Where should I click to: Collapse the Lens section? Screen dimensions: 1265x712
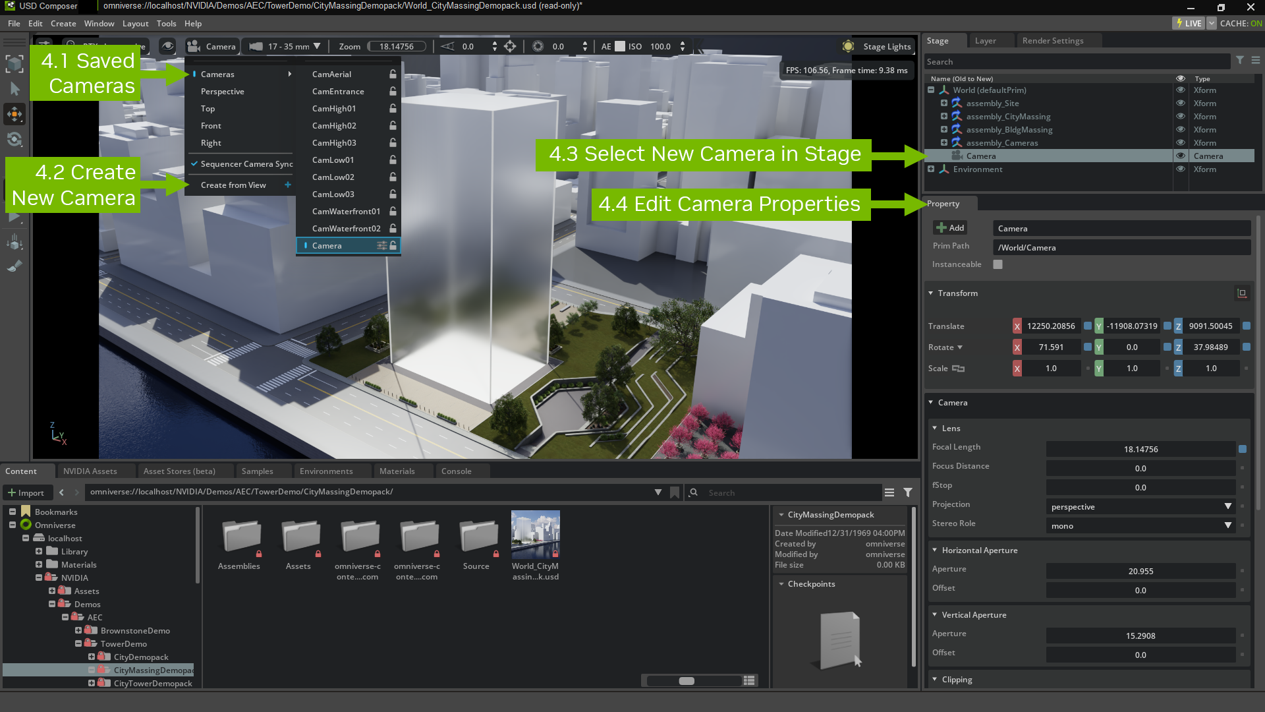tap(935, 428)
